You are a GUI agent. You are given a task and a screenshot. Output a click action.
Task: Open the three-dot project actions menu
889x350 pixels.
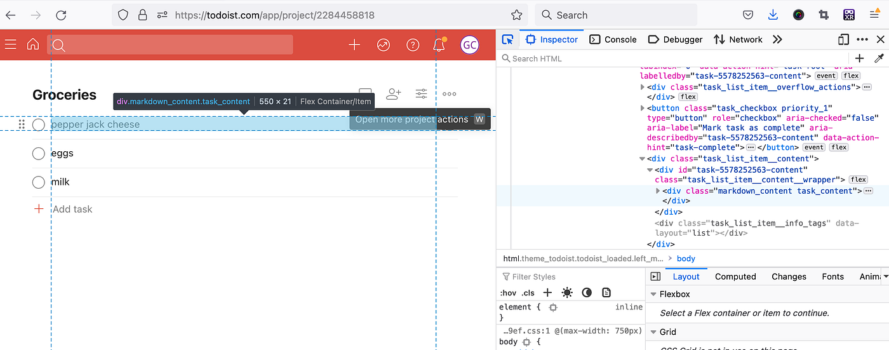(x=450, y=94)
